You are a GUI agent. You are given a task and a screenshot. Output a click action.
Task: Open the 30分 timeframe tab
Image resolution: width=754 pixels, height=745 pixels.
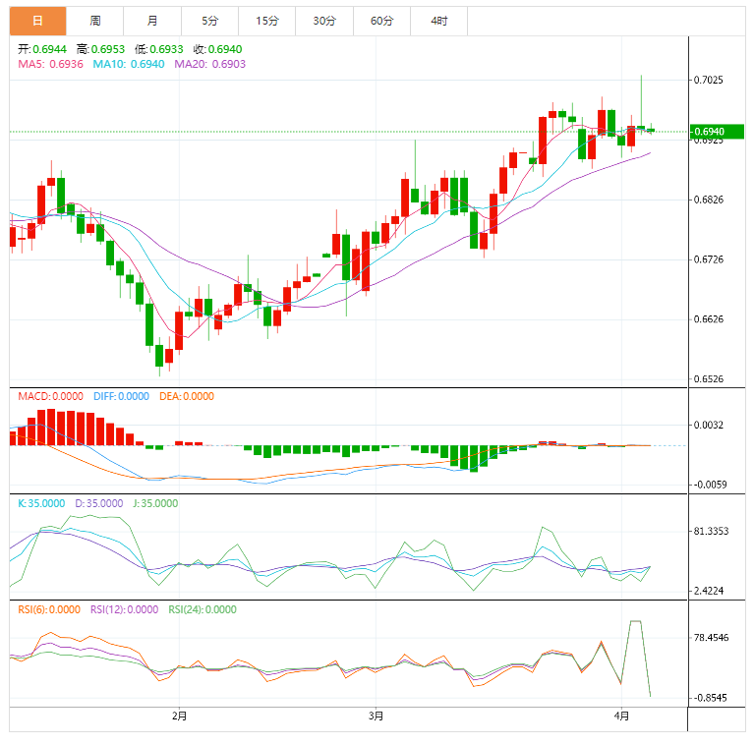pos(324,22)
